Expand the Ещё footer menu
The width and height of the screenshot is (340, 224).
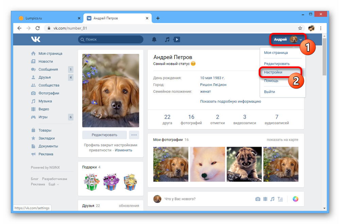pos(53,184)
